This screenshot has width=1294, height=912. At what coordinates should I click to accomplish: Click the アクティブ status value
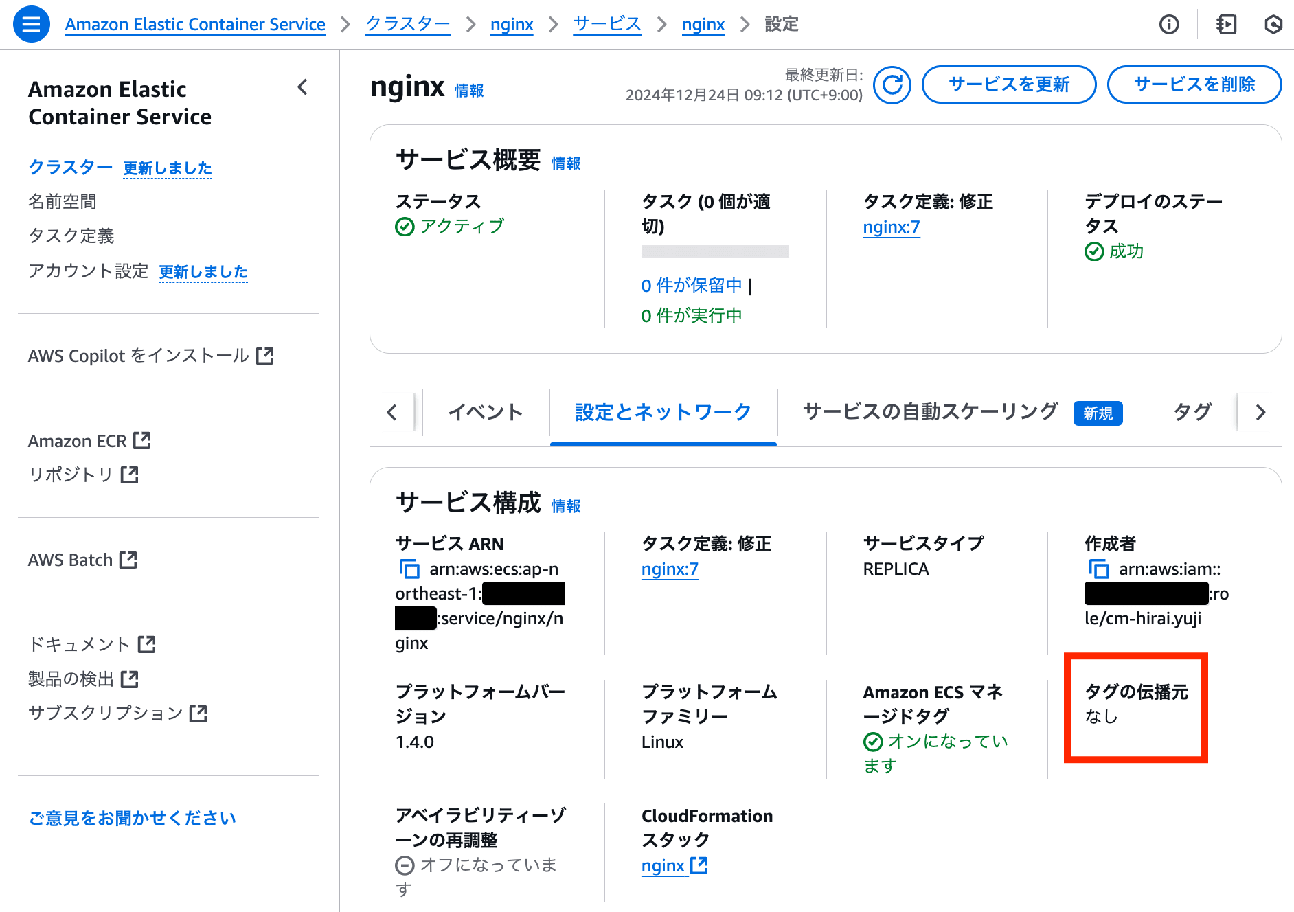pyautogui.click(x=462, y=227)
